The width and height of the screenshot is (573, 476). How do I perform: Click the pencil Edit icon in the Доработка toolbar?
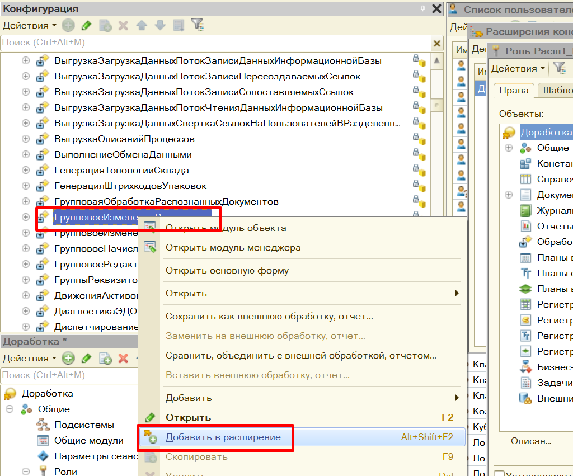click(86, 359)
